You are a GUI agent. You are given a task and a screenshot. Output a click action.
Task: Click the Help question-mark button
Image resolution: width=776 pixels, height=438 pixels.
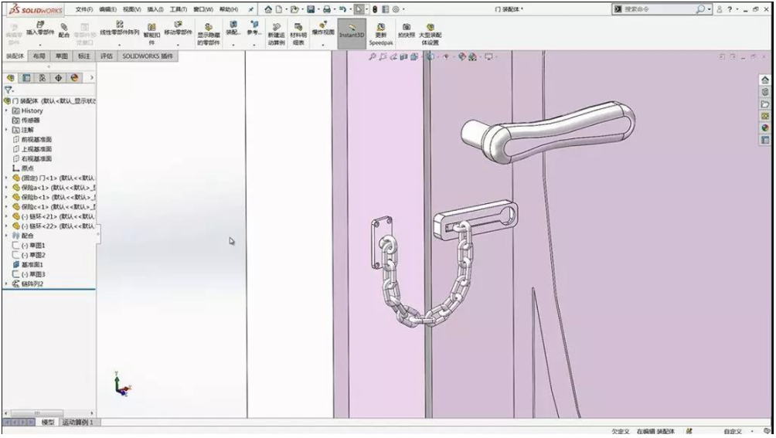(730, 9)
